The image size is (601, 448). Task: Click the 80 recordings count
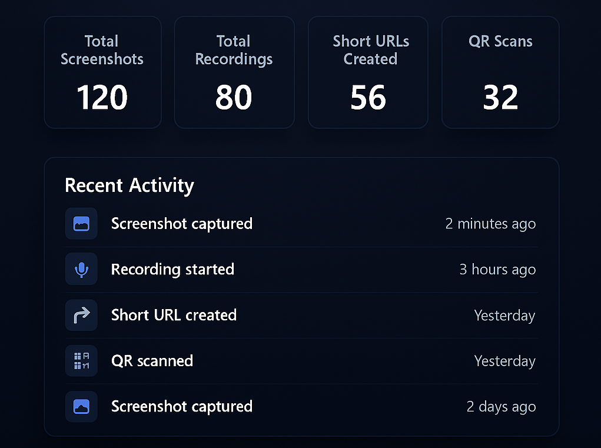[x=234, y=98]
